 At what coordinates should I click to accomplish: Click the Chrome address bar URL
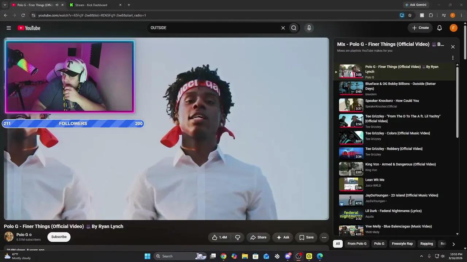click(92, 15)
